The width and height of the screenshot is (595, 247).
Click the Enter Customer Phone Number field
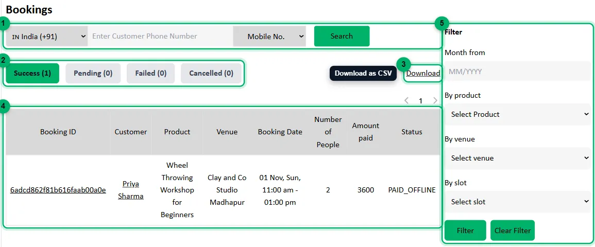161,37
